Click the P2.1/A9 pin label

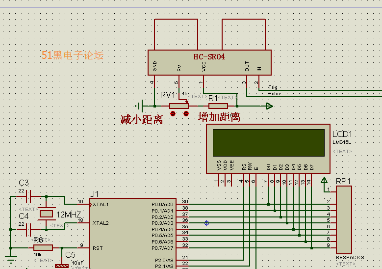(164, 267)
